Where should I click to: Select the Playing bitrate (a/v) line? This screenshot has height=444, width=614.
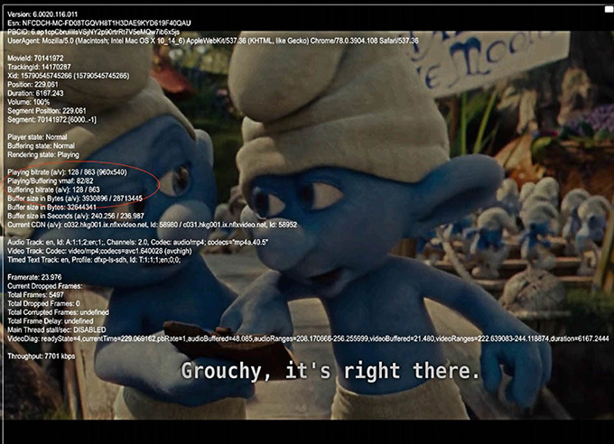[x=67, y=172]
